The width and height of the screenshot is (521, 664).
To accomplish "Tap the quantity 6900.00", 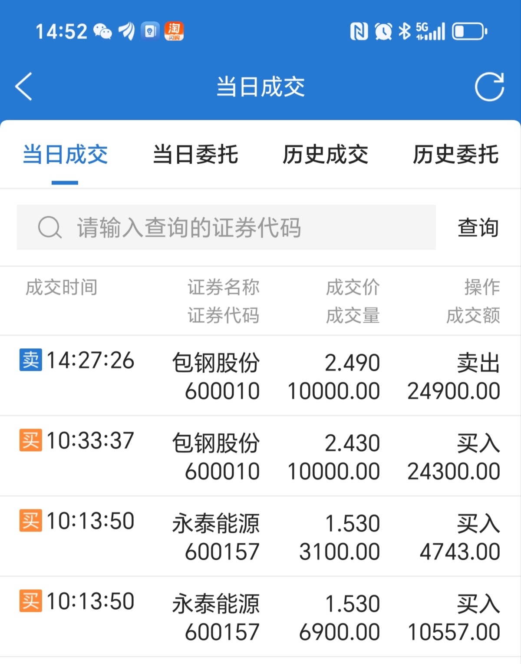I will pyautogui.click(x=340, y=632).
